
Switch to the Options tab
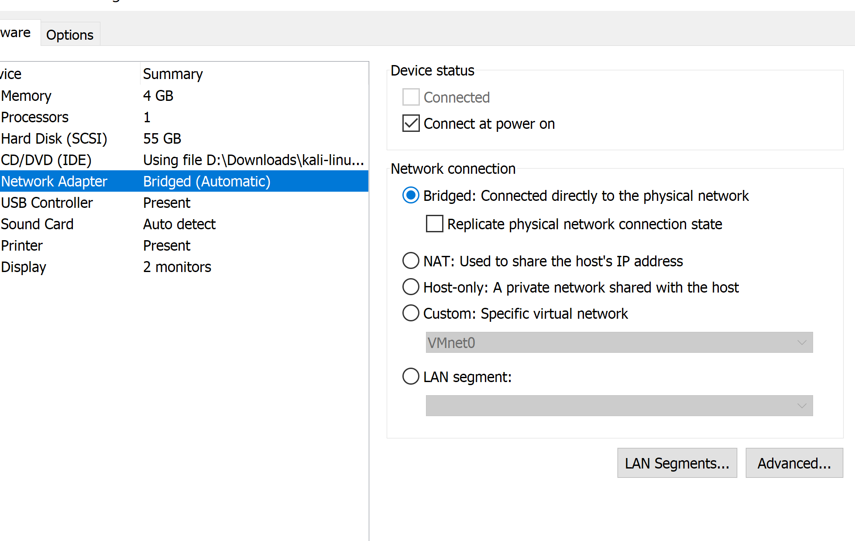[x=70, y=34]
